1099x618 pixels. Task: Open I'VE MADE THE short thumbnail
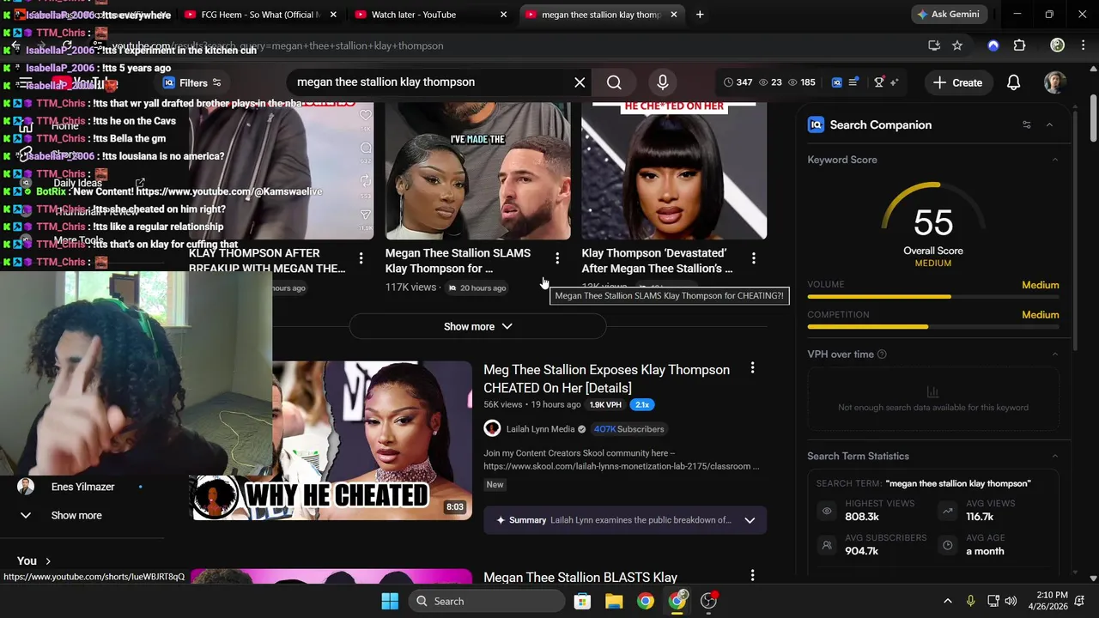[477, 170]
